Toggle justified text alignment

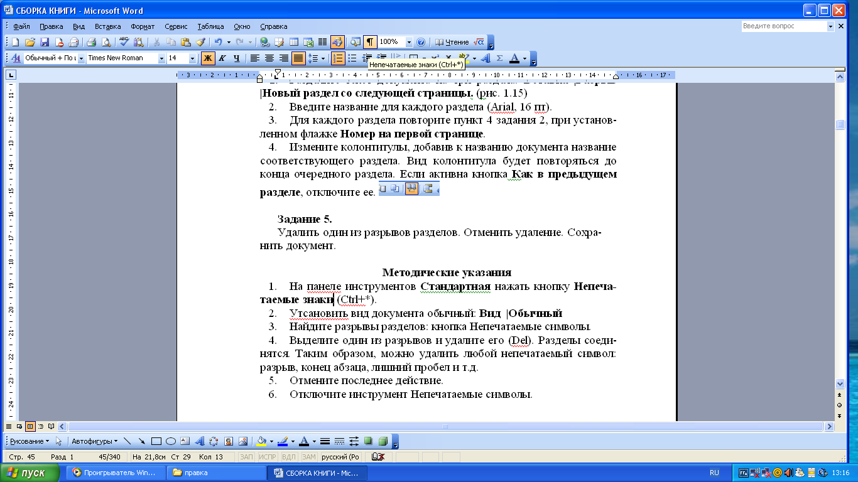299,58
